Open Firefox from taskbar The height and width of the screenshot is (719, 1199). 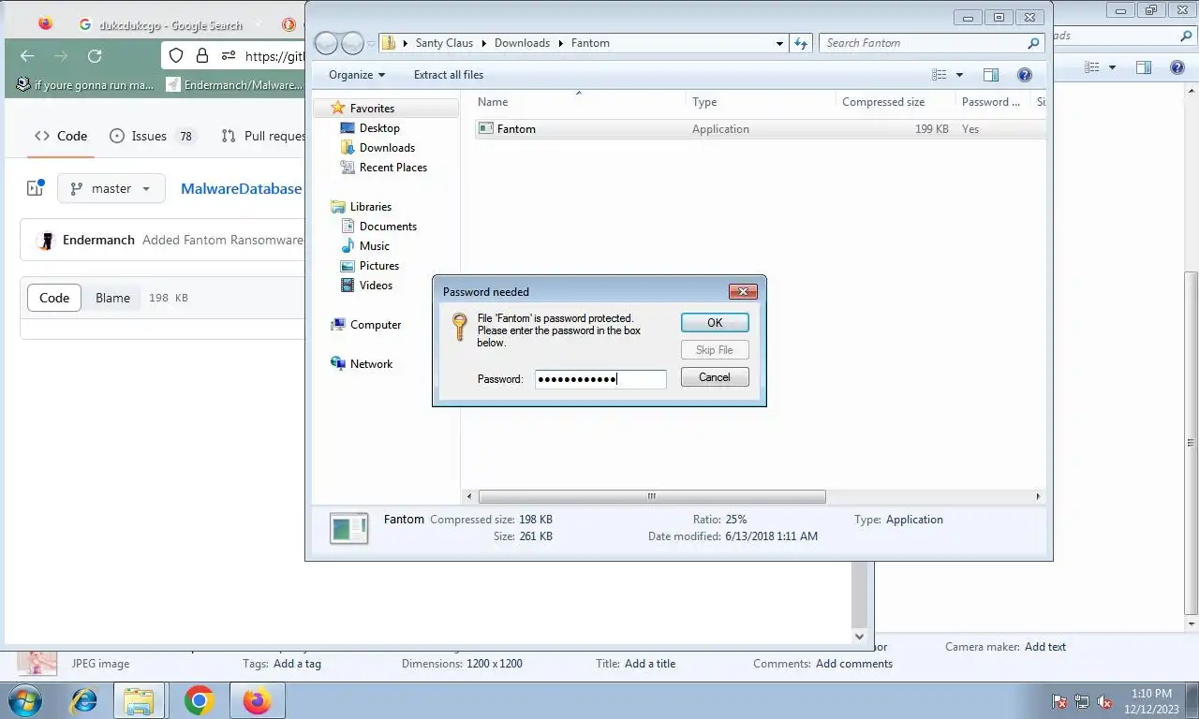(x=255, y=700)
